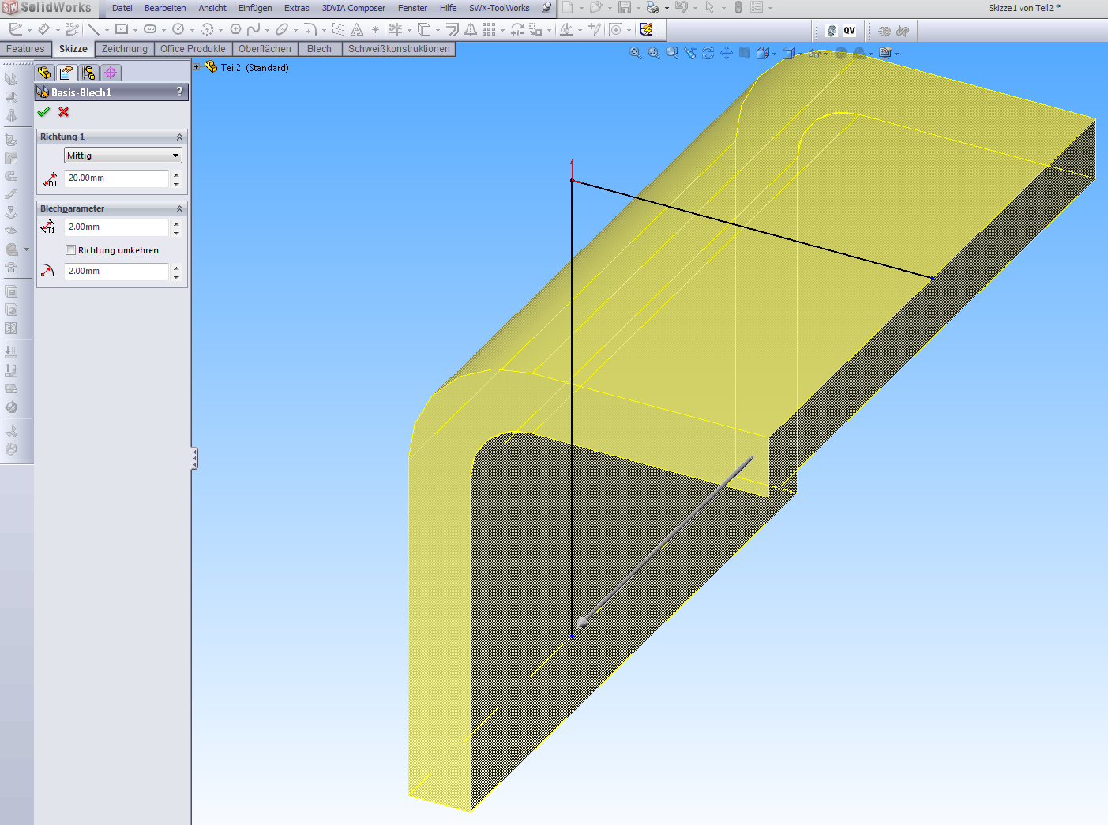Viewport: 1108px width, 825px height.
Task: Open Basis-Blech1 help question mark
Action: tap(179, 92)
